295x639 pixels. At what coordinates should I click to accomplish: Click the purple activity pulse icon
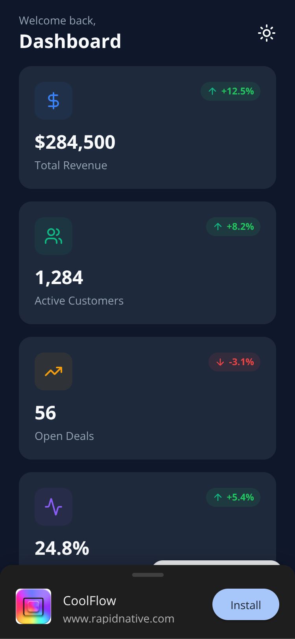(53, 507)
